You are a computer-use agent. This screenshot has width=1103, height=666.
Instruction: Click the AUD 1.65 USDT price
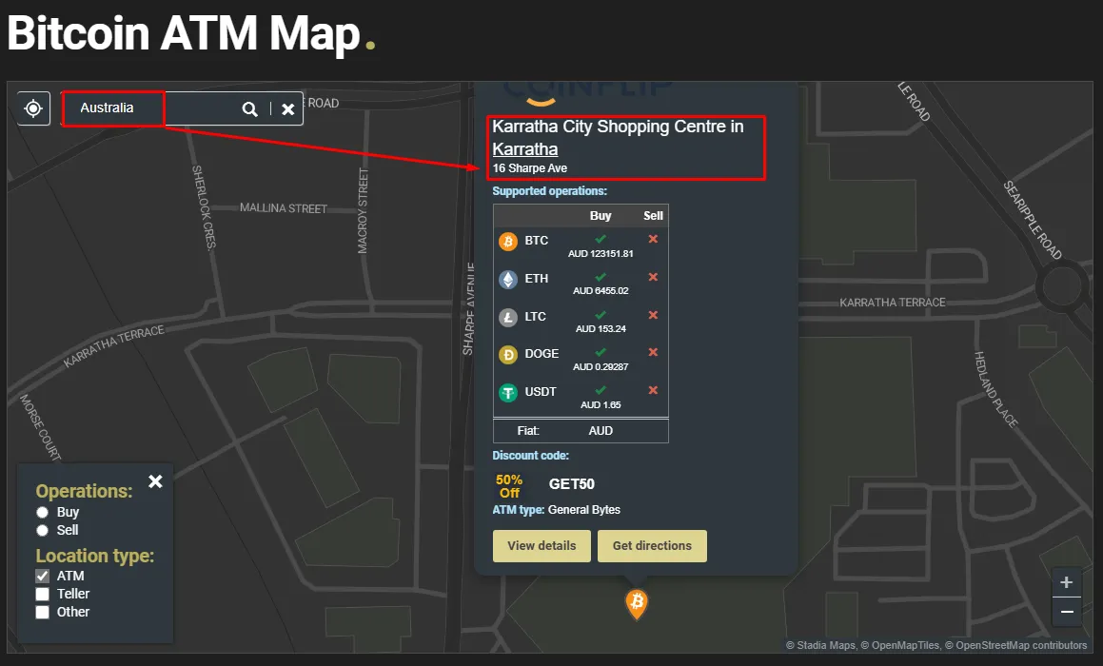(x=601, y=405)
